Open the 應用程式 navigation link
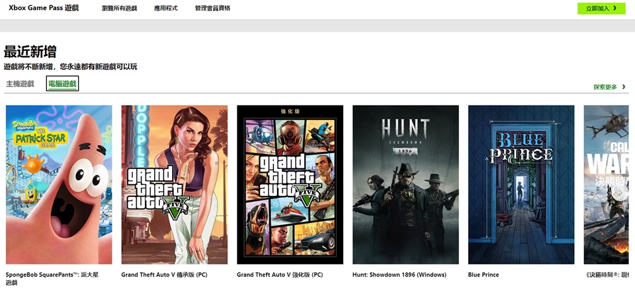This screenshot has height=297, width=635. (x=166, y=9)
